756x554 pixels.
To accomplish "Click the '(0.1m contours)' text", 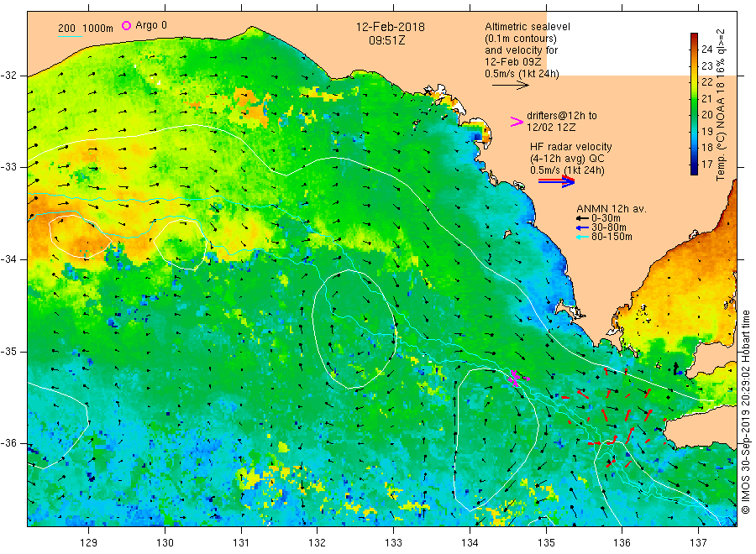I will point(520,39).
